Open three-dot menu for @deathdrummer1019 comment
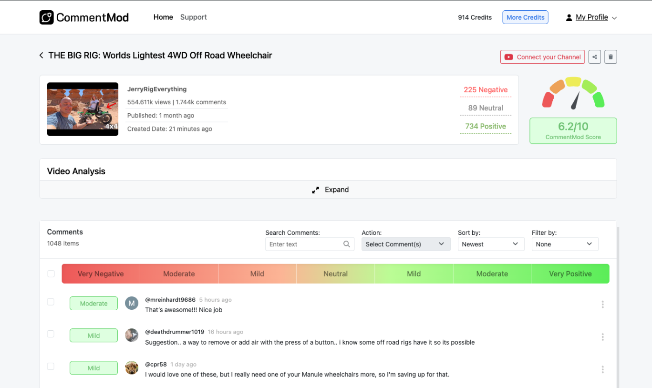The width and height of the screenshot is (652, 388). (602, 337)
